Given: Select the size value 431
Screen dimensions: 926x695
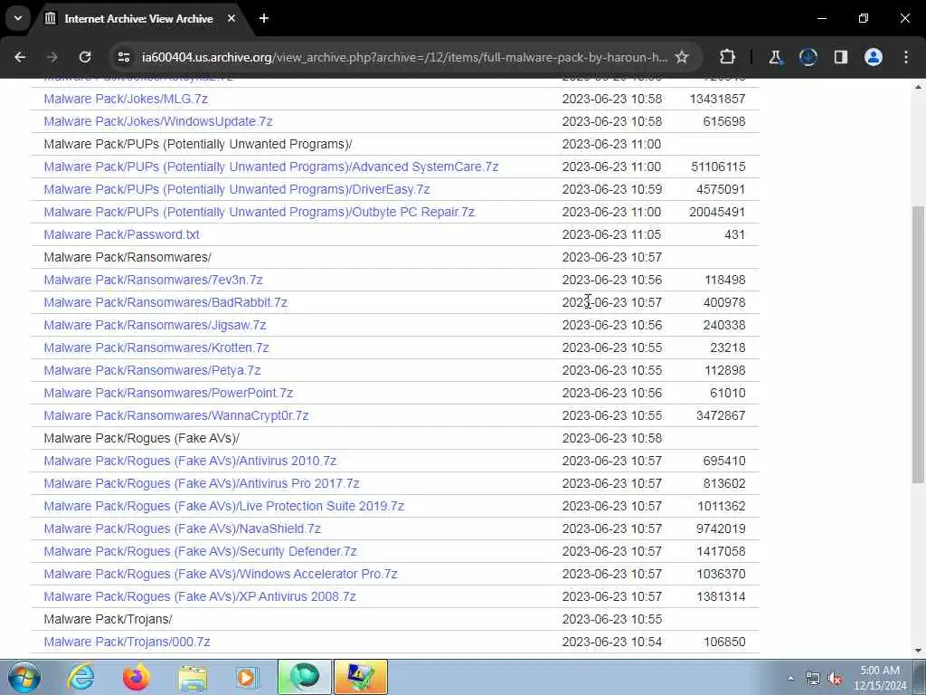Looking at the screenshot, I should [734, 234].
